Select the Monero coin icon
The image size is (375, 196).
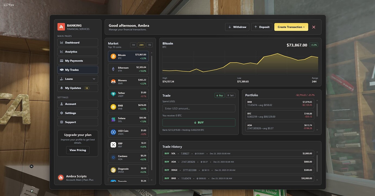pyautogui.click(x=113, y=82)
